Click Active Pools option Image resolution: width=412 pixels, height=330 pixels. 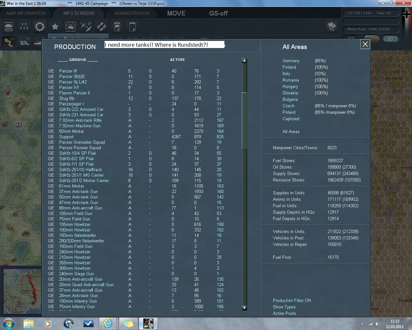pos(285,313)
